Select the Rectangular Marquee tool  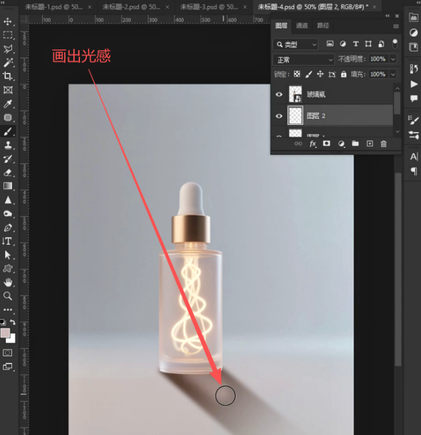coord(7,35)
